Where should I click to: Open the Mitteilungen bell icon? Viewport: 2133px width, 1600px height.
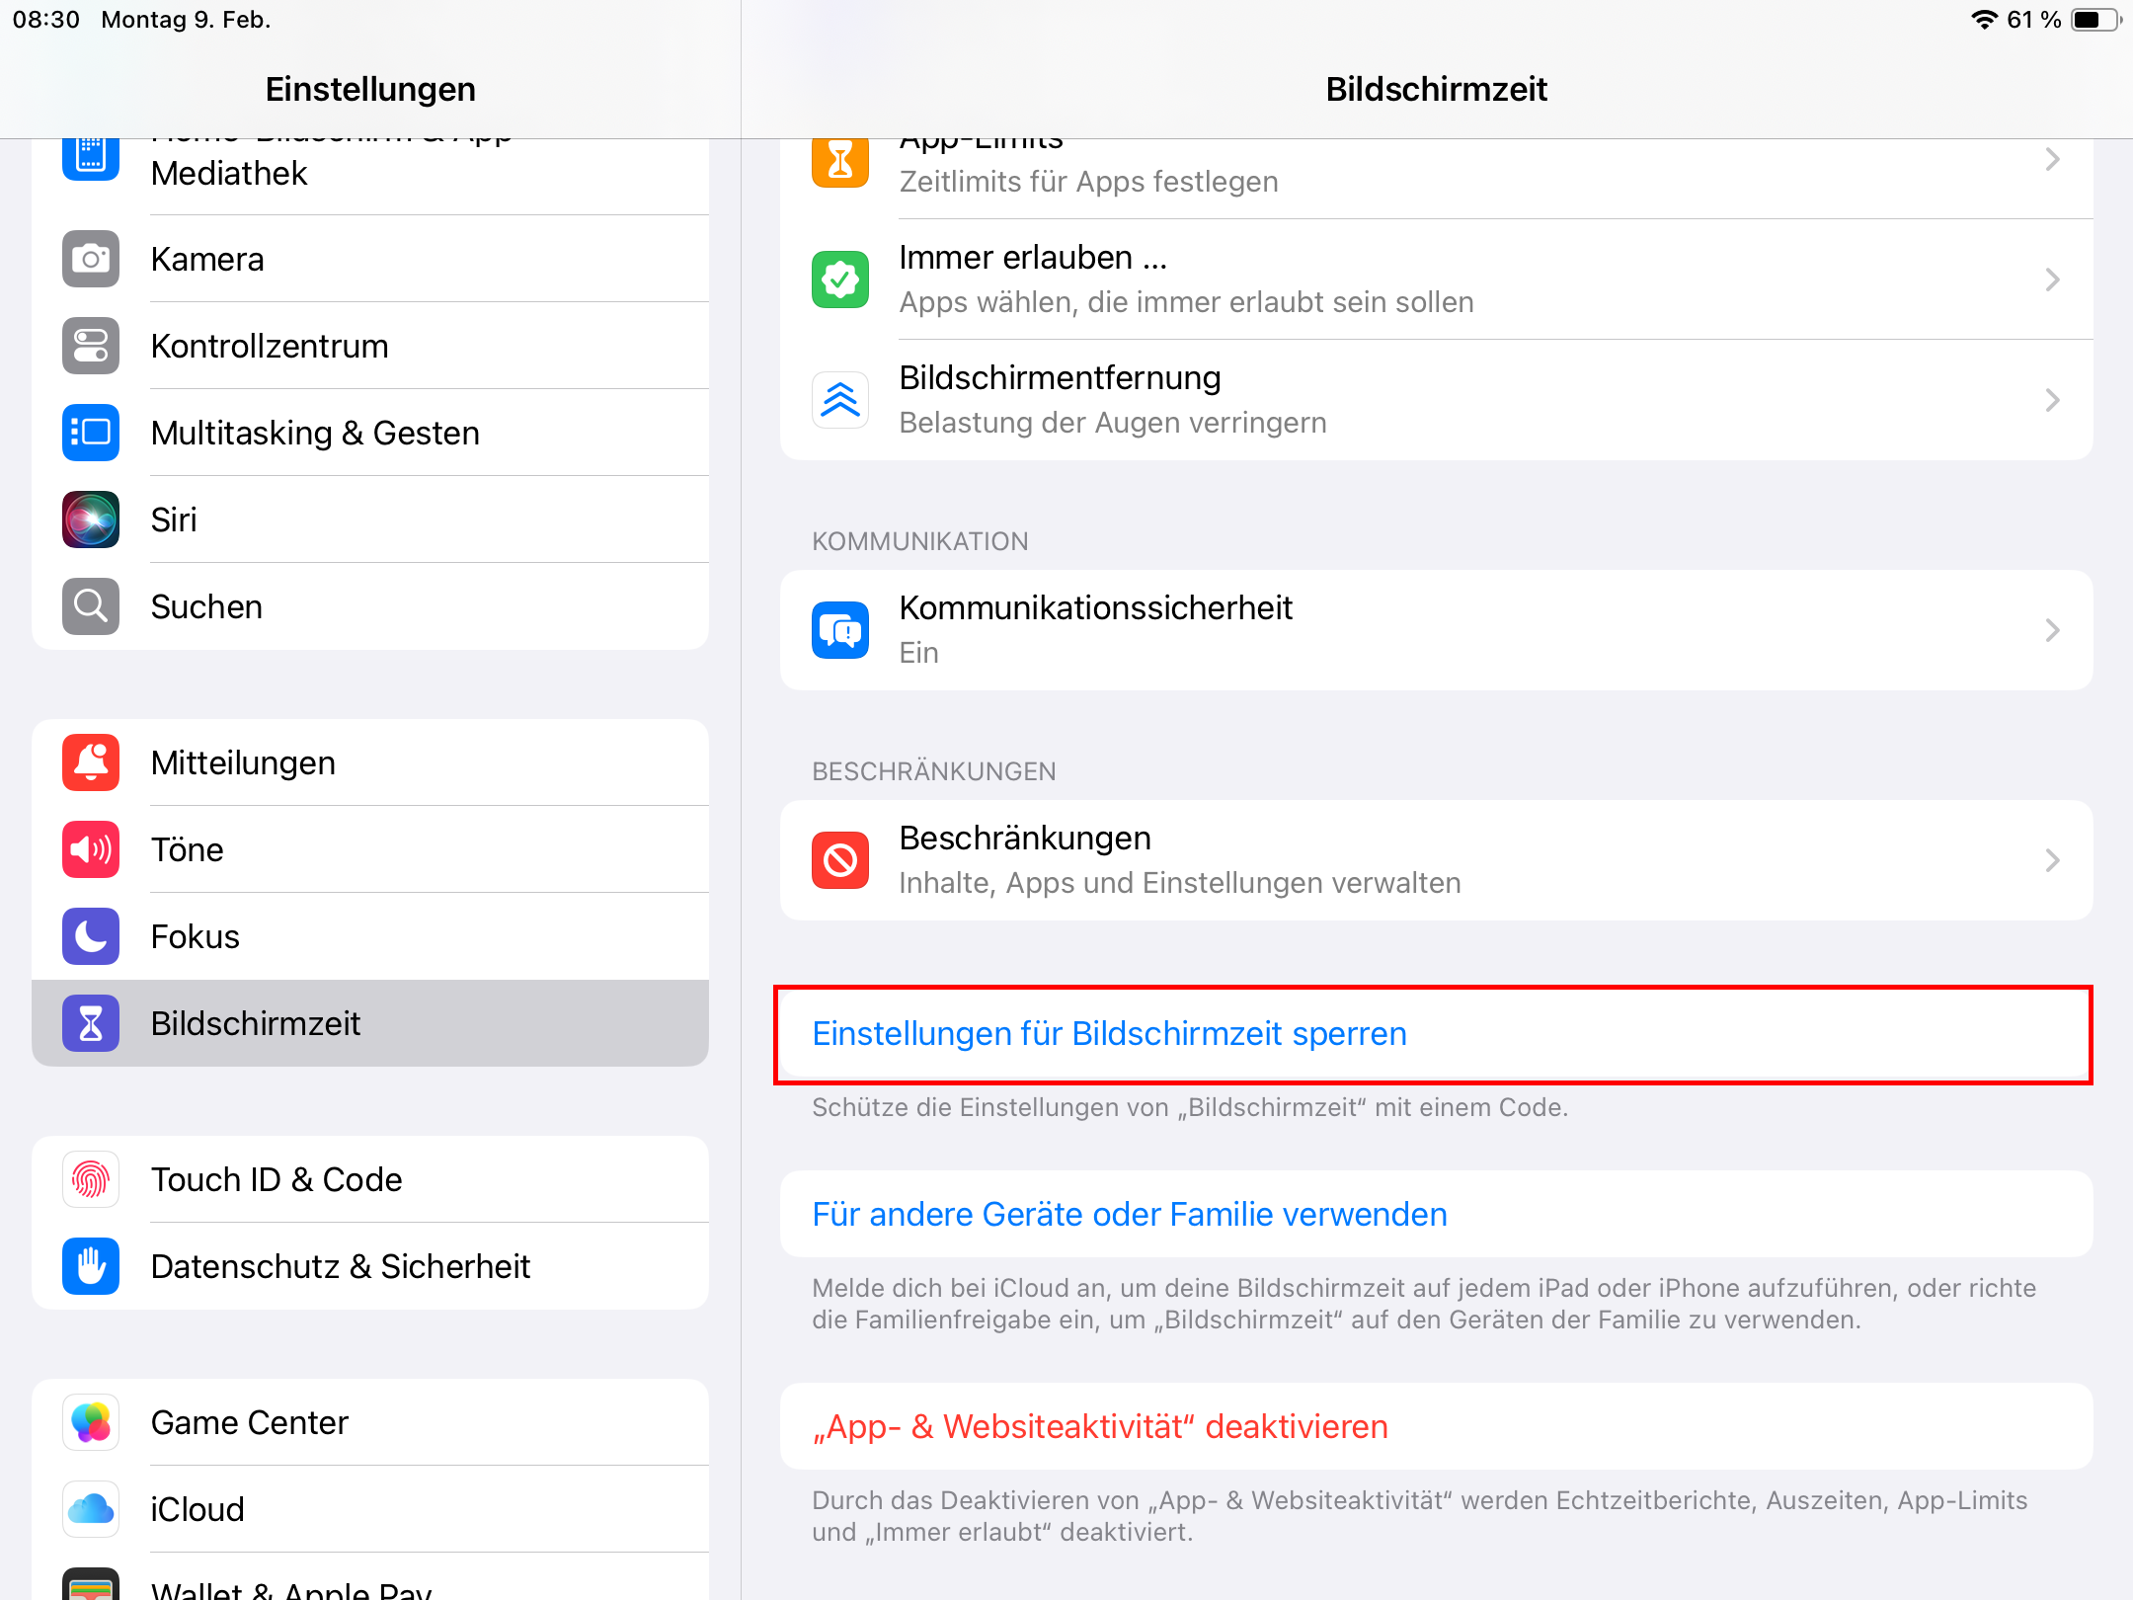point(90,762)
